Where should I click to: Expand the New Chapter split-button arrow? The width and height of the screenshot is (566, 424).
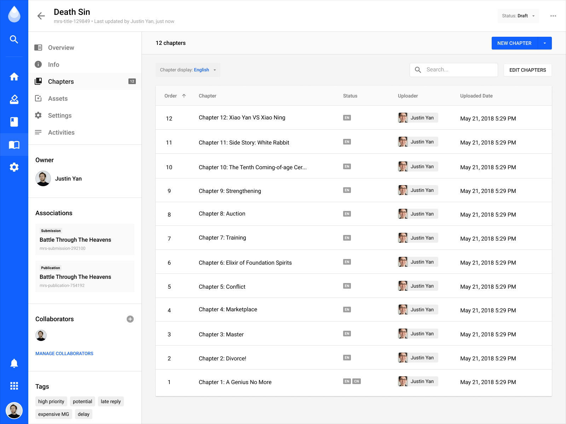pyautogui.click(x=545, y=43)
